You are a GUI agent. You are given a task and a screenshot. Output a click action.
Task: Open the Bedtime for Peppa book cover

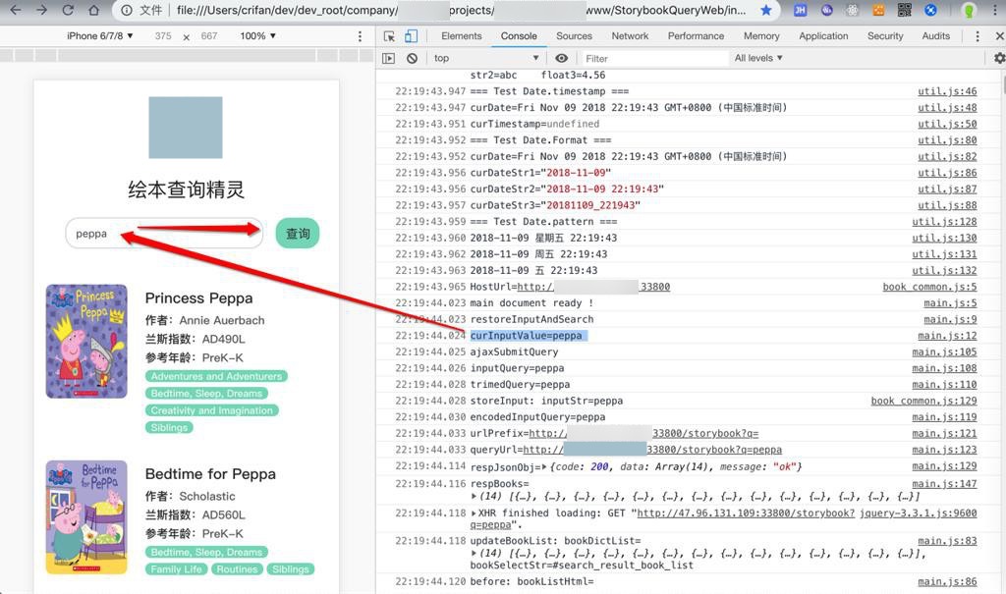coord(86,517)
